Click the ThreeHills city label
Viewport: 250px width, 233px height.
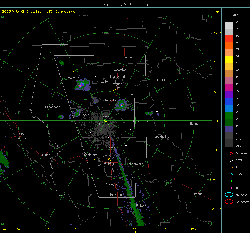point(140,121)
